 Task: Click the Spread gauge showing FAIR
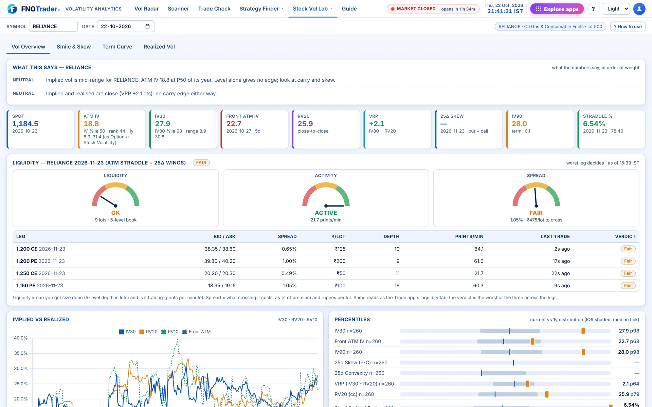[536, 198]
